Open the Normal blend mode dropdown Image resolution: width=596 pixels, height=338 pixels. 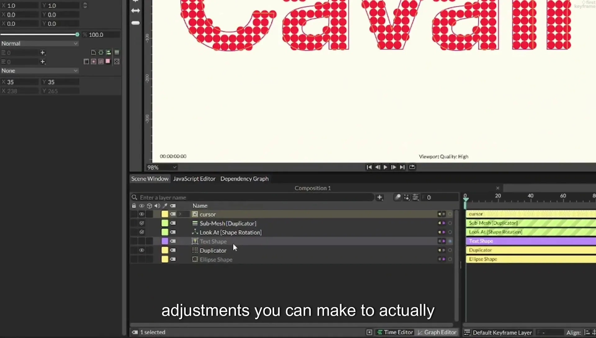tap(39, 44)
